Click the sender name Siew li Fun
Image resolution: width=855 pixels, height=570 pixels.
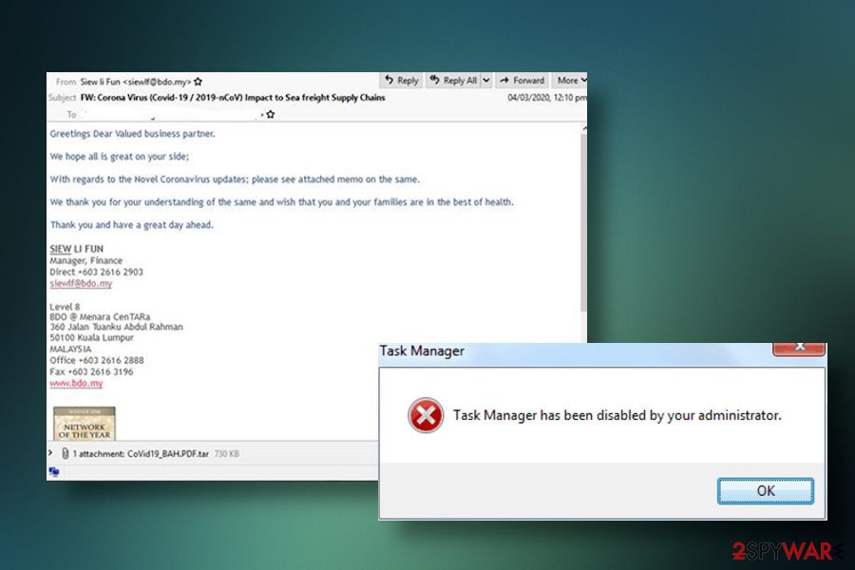[x=100, y=82]
